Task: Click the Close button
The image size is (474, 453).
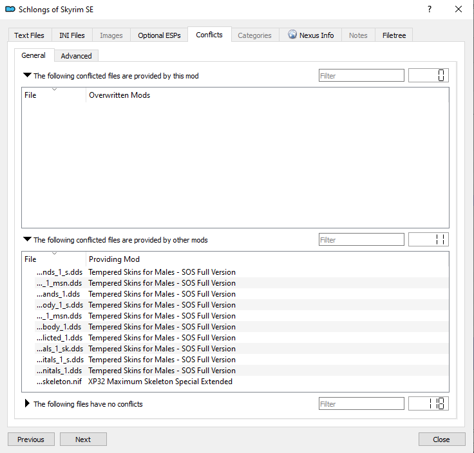Action: tap(442, 439)
